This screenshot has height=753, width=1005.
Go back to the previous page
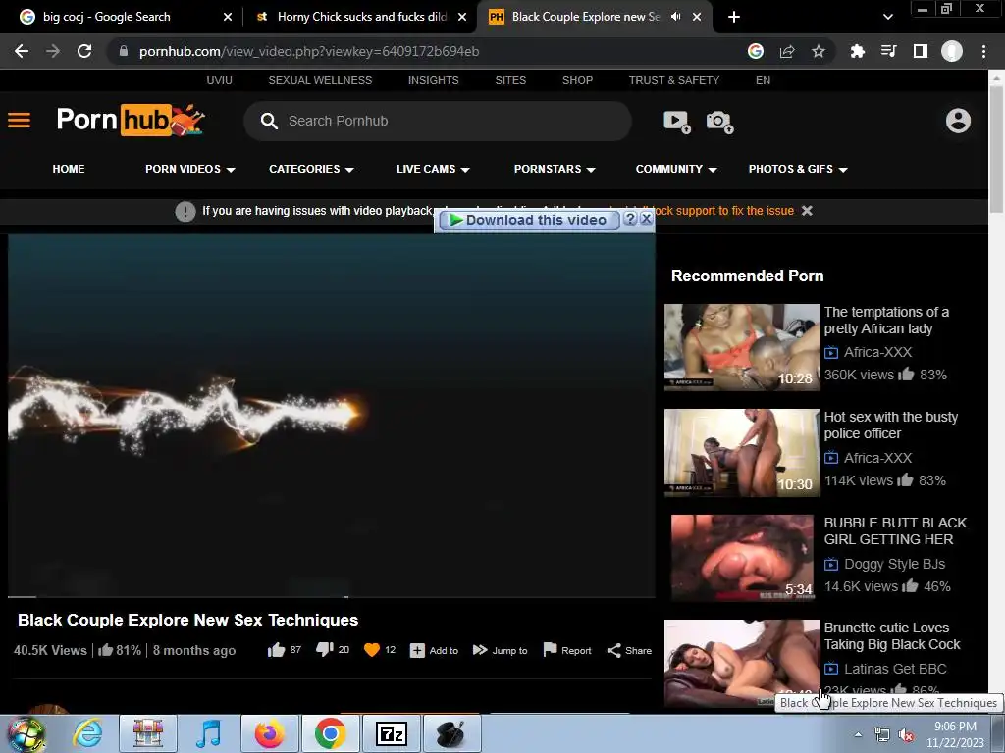[x=22, y=51]
